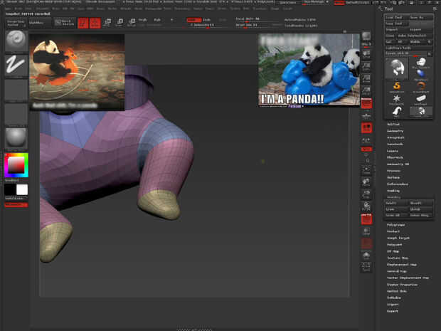This screenshot has height=331, width=441.
Task: Pick a color in the color picker square
Action: pos(16,165)
